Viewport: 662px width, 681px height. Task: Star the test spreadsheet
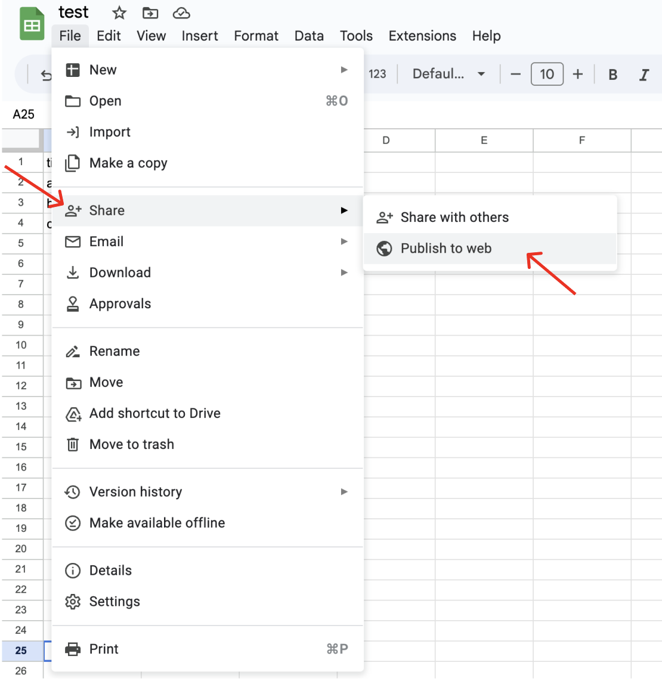coord(119,13)
